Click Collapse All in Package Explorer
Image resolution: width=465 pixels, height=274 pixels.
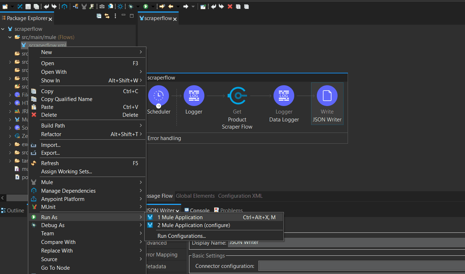[99, 16]
